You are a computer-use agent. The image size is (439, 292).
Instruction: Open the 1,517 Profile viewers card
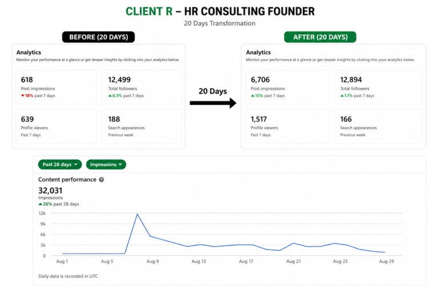pos(288,127)
